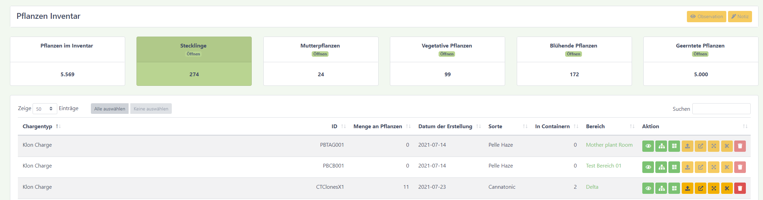Click the Suchen search field

pos(721,109)
